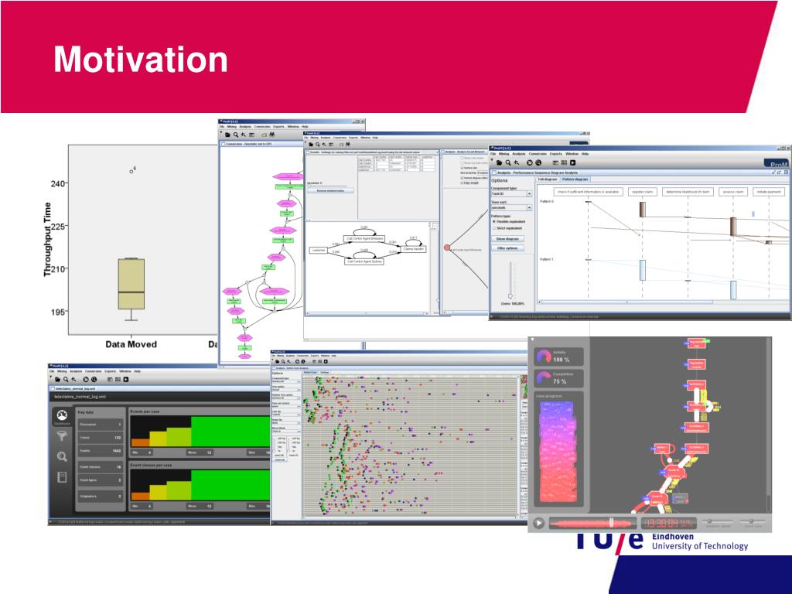Click arrow icon in sequence diagram window toolbar
Screen dimensions: 792x594
click(516, 162)
